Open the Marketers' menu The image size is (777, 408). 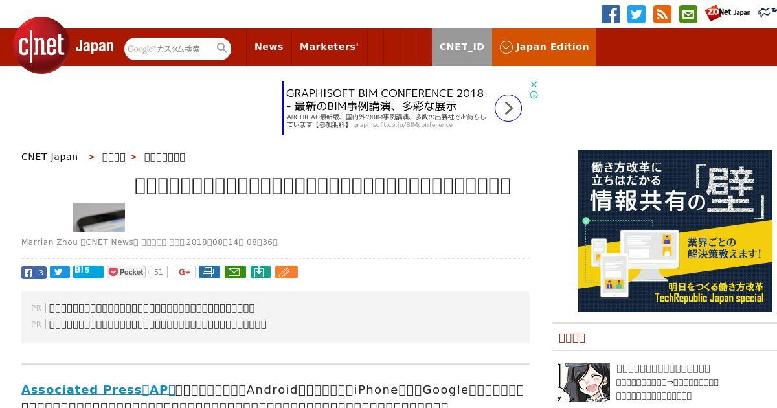(x=329, y=47)
